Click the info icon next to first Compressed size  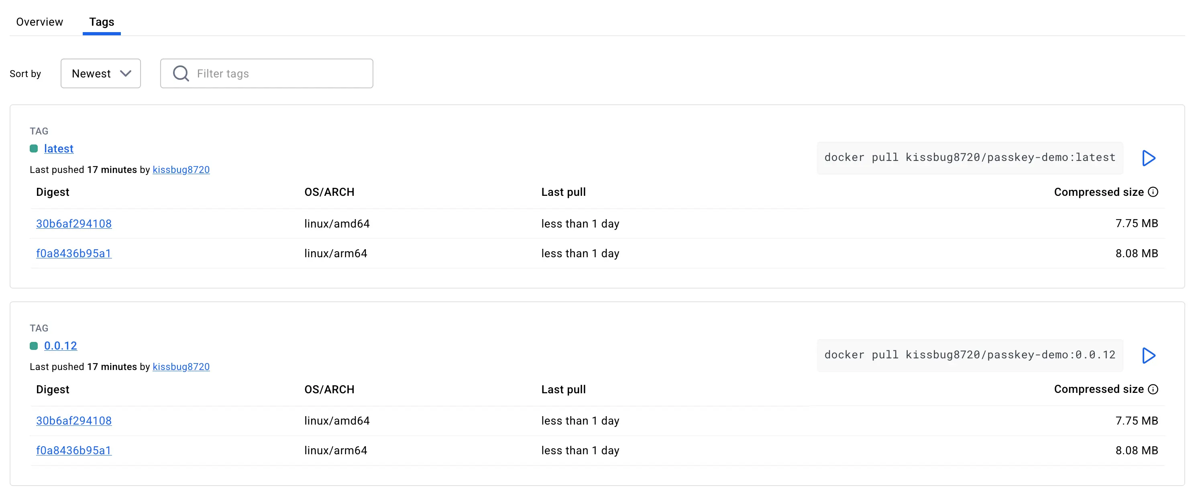tap(1153, 192)
